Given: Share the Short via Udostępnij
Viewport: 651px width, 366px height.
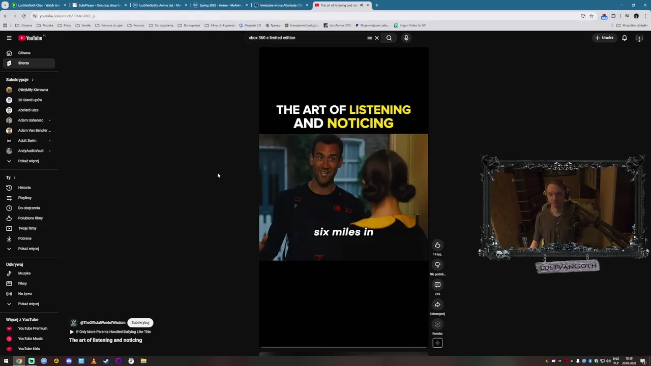Looking at the screenshot, I should [x=437, y=304].
